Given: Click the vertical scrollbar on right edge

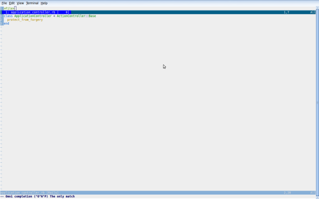Looking at the screenshot, I should click(317, 99).
